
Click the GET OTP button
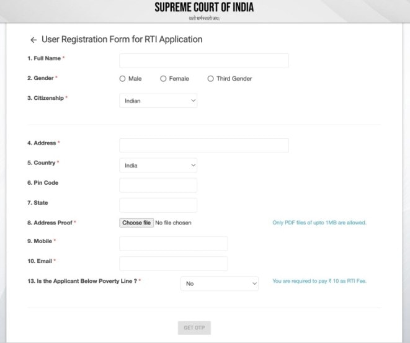194,327
